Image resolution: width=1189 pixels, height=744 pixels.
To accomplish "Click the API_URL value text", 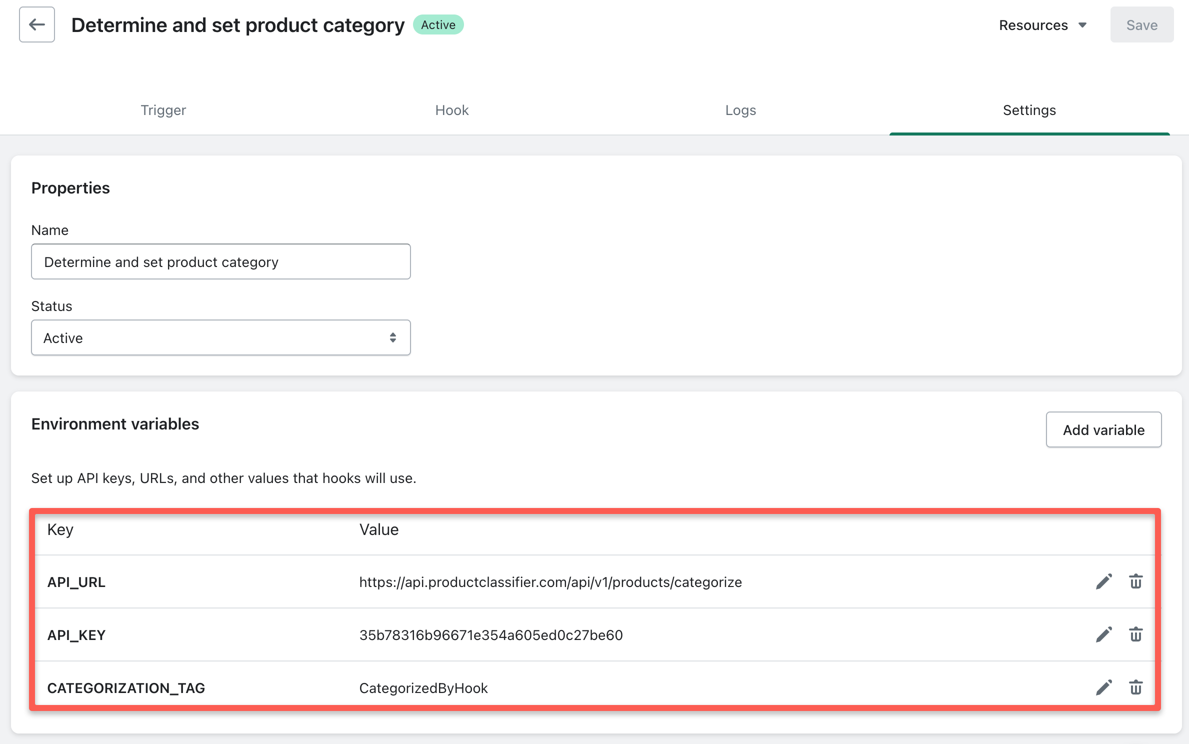I will 550,582.
